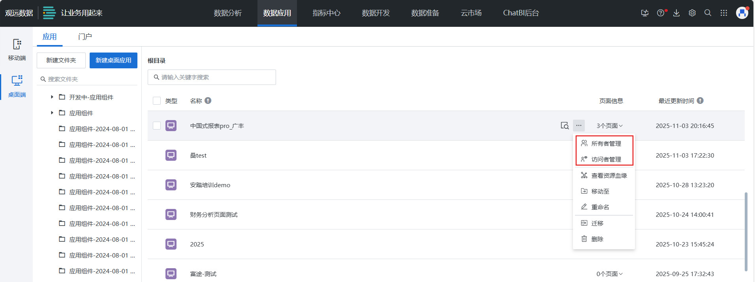Open the settings gear icon
The image size is (755, 282).
692,13
